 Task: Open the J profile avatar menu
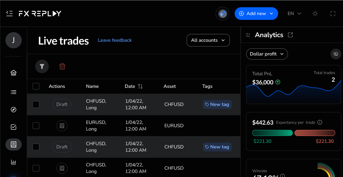[x=13, y=40]
